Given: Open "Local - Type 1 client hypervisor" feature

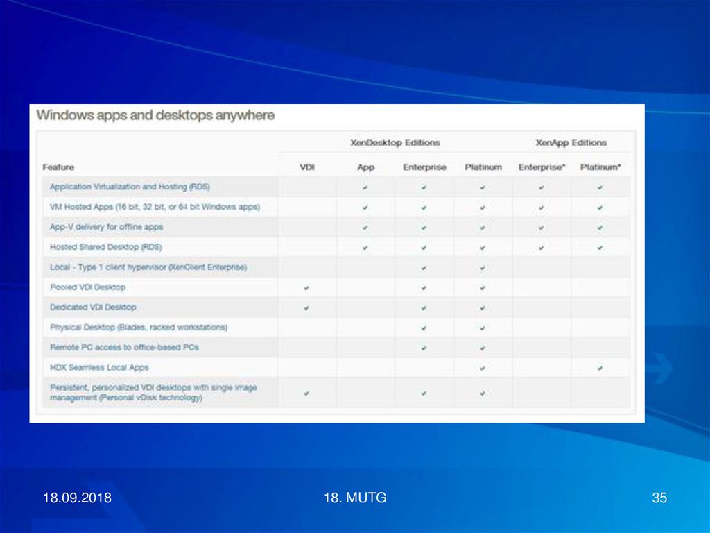Looking at the screenshot, I should [x=148, y=267].
